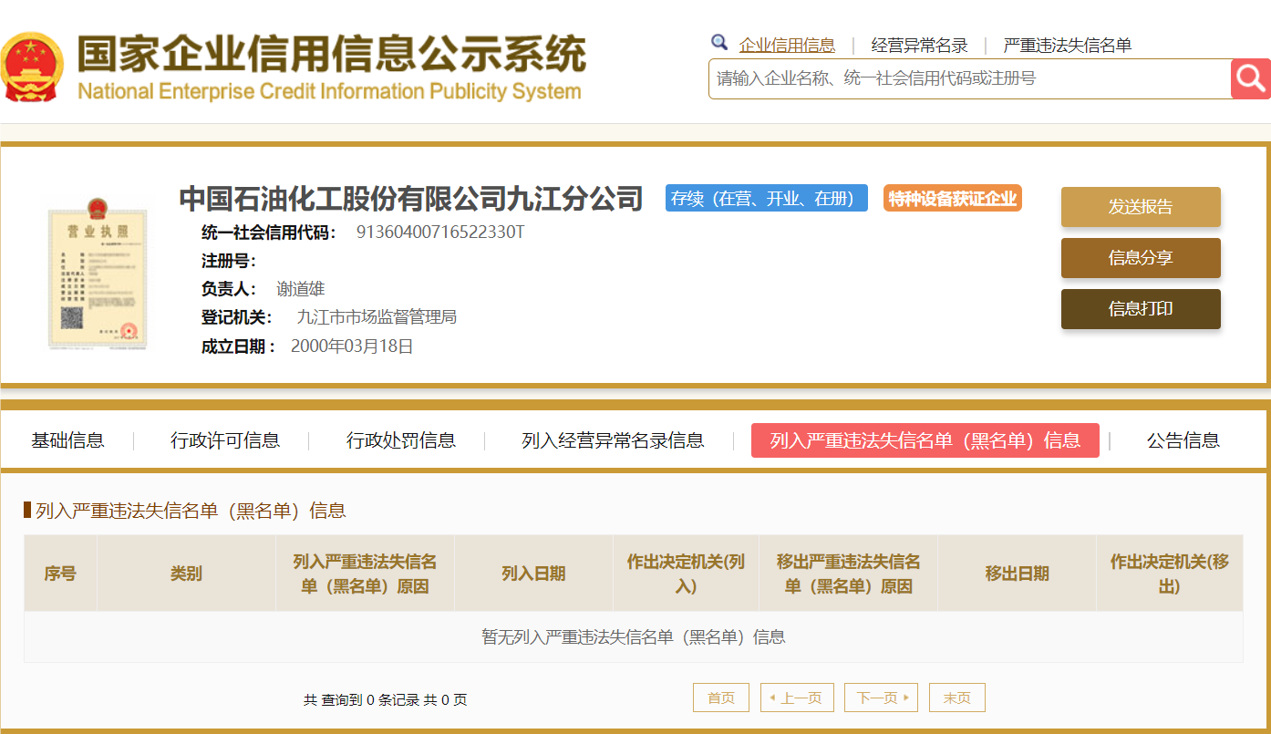Click the 存续（在营、开业、在册）status badge
Image resolution: width=1271 pixels, height=734 pixels.
[x=767, y=198]
